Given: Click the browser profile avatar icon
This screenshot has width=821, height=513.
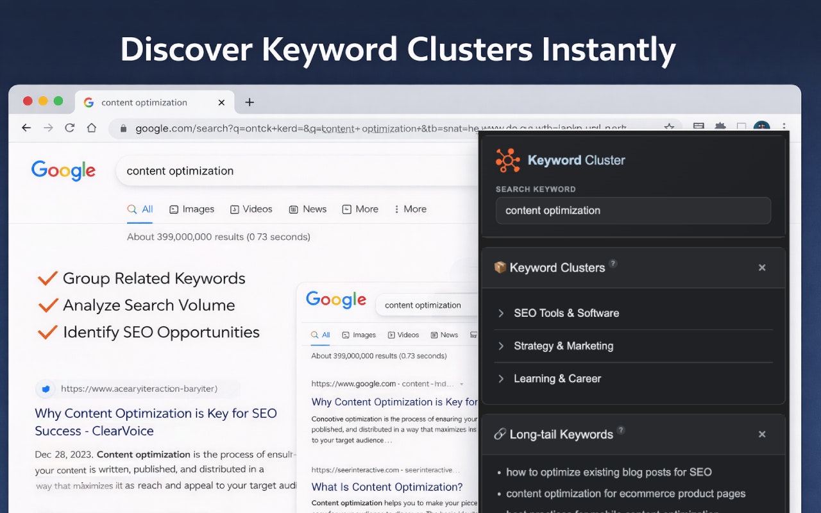Looking at the screenshot, I should [761, 128].
